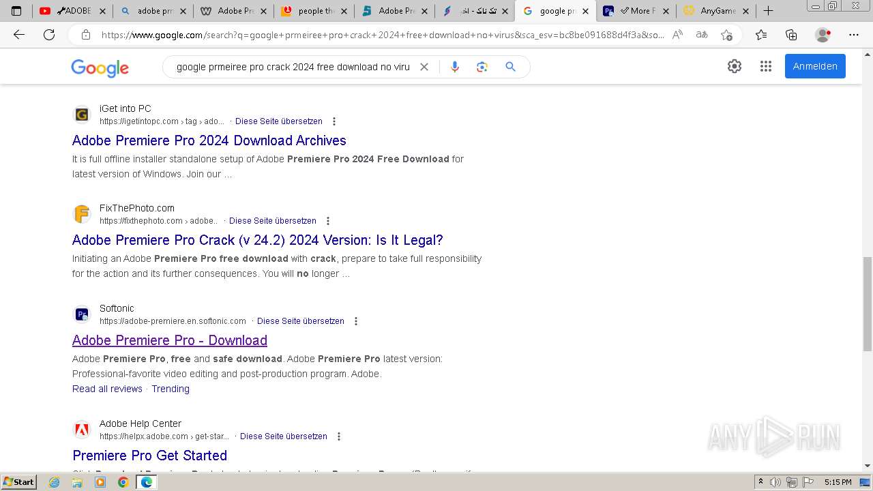The width and height of the screenshot is (873, 491).
Task: Open Premiere Pro Get Started link
Action: click(150, 456)
